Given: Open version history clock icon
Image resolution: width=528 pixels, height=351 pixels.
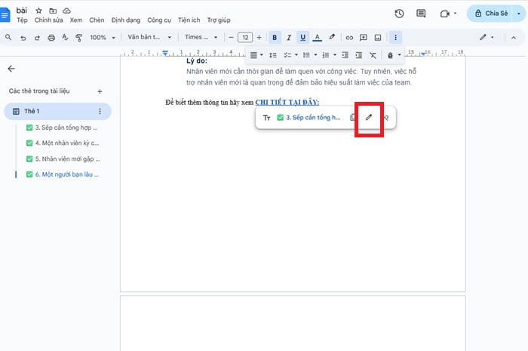Looking at the screenshot, I should click(x=399, y=14).
